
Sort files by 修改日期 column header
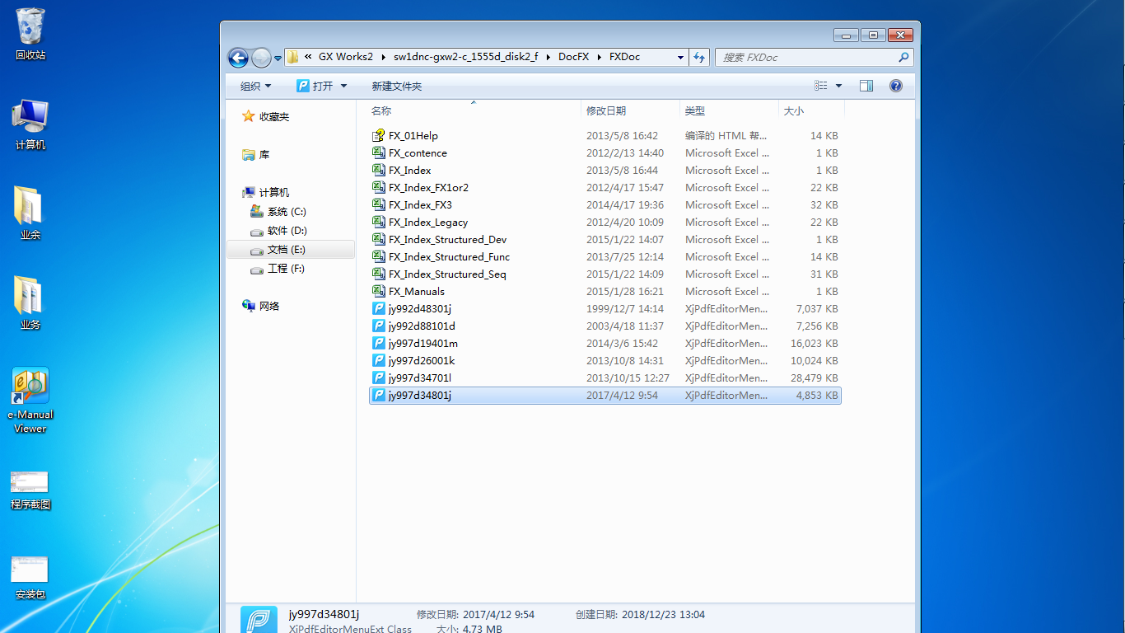pyautogui.click(x=606, y=110)
